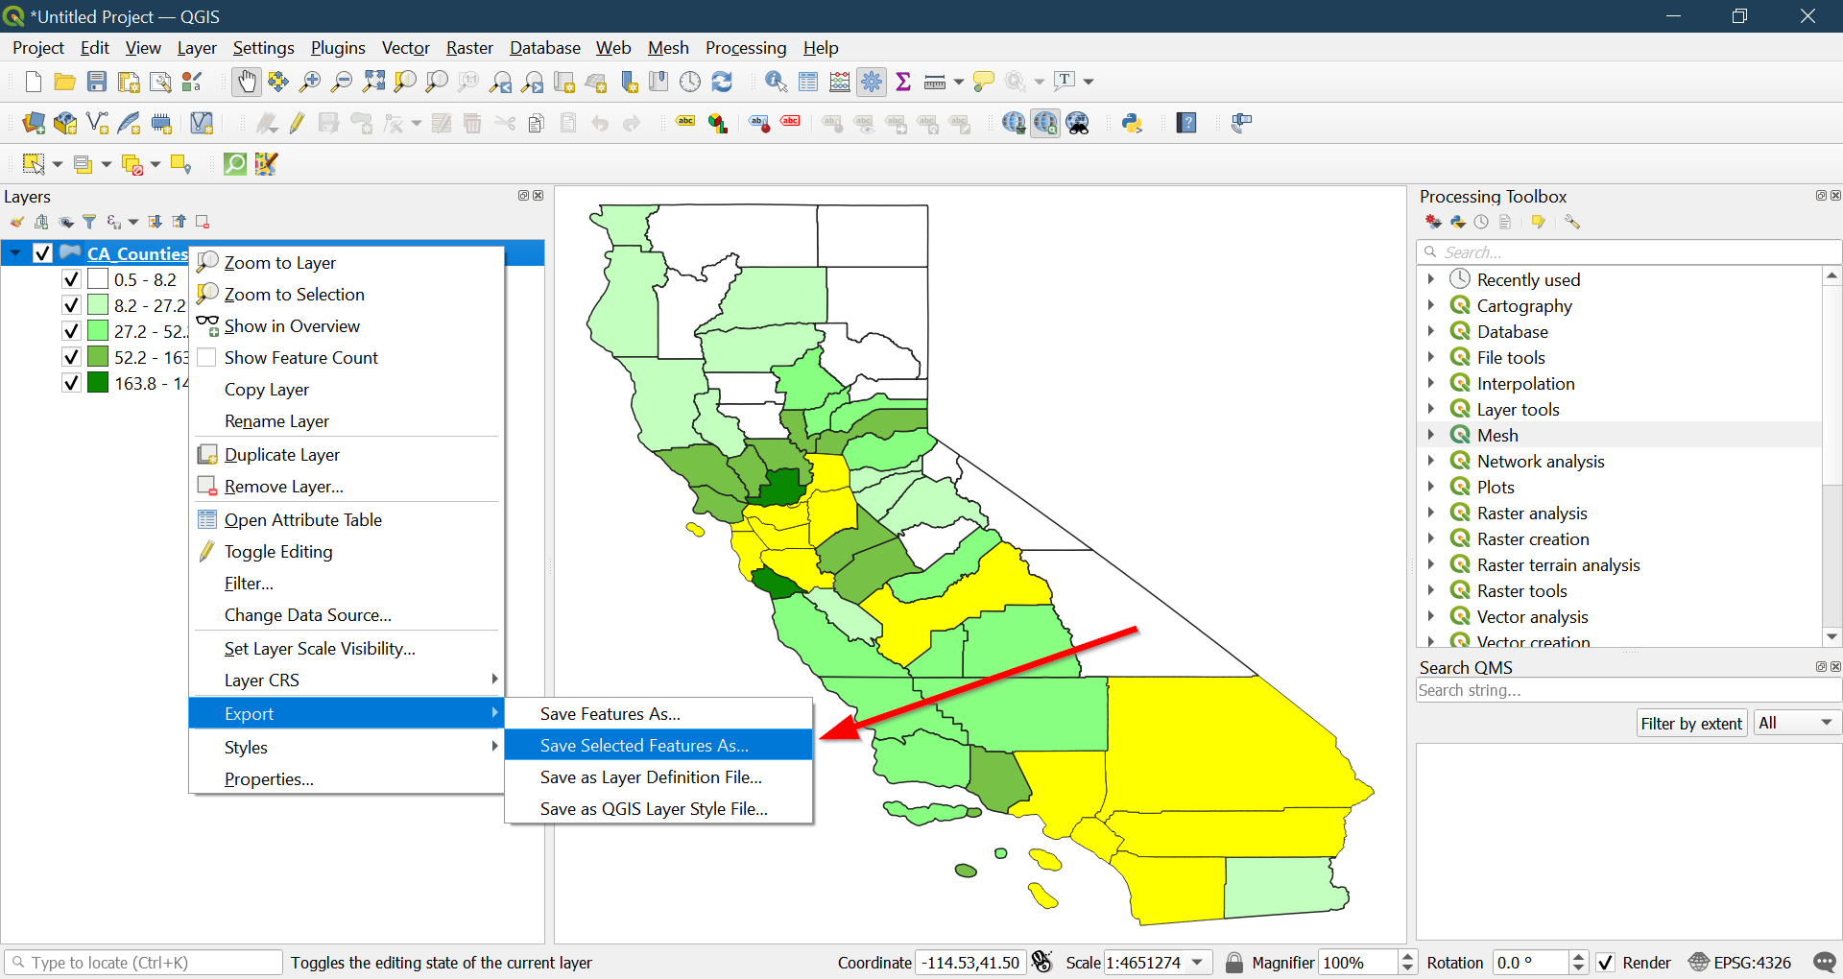Image resolution: width=1843 pixels, height=979 pixels.
Task: Click the Zoom Full extent icon
Action: [373, 83]
